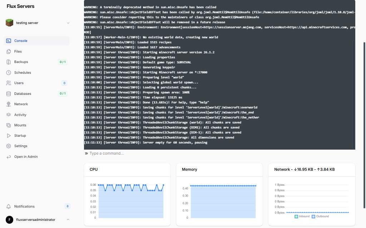Click the Memory chart heading
This screenshot has width=366, height=228.
(x=189, y=169)
